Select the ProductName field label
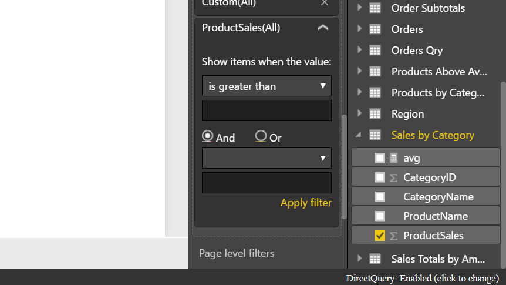 point(436,216)
